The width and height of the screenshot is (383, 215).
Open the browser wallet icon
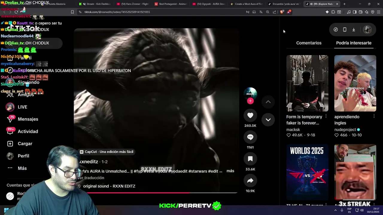coord(361,12)
